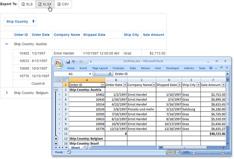Screen dimensions: 234x159
Task: Click the Undo icon in Excel
Action: click(x=73, y=62)
